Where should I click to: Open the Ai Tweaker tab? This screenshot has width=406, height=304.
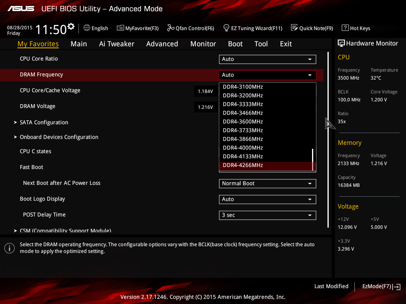point(117,44)
